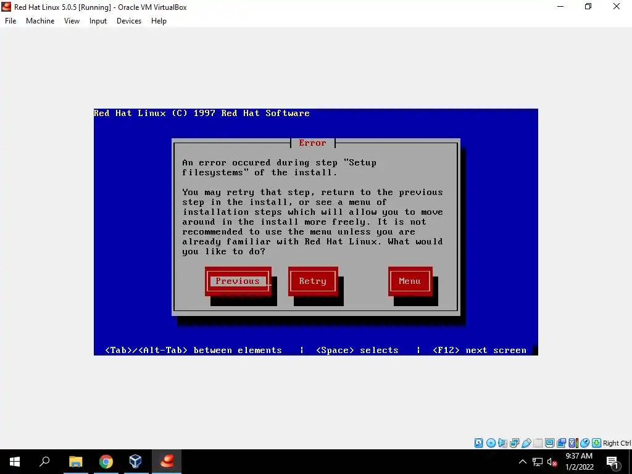Open the Help menu

click(159, 21)
